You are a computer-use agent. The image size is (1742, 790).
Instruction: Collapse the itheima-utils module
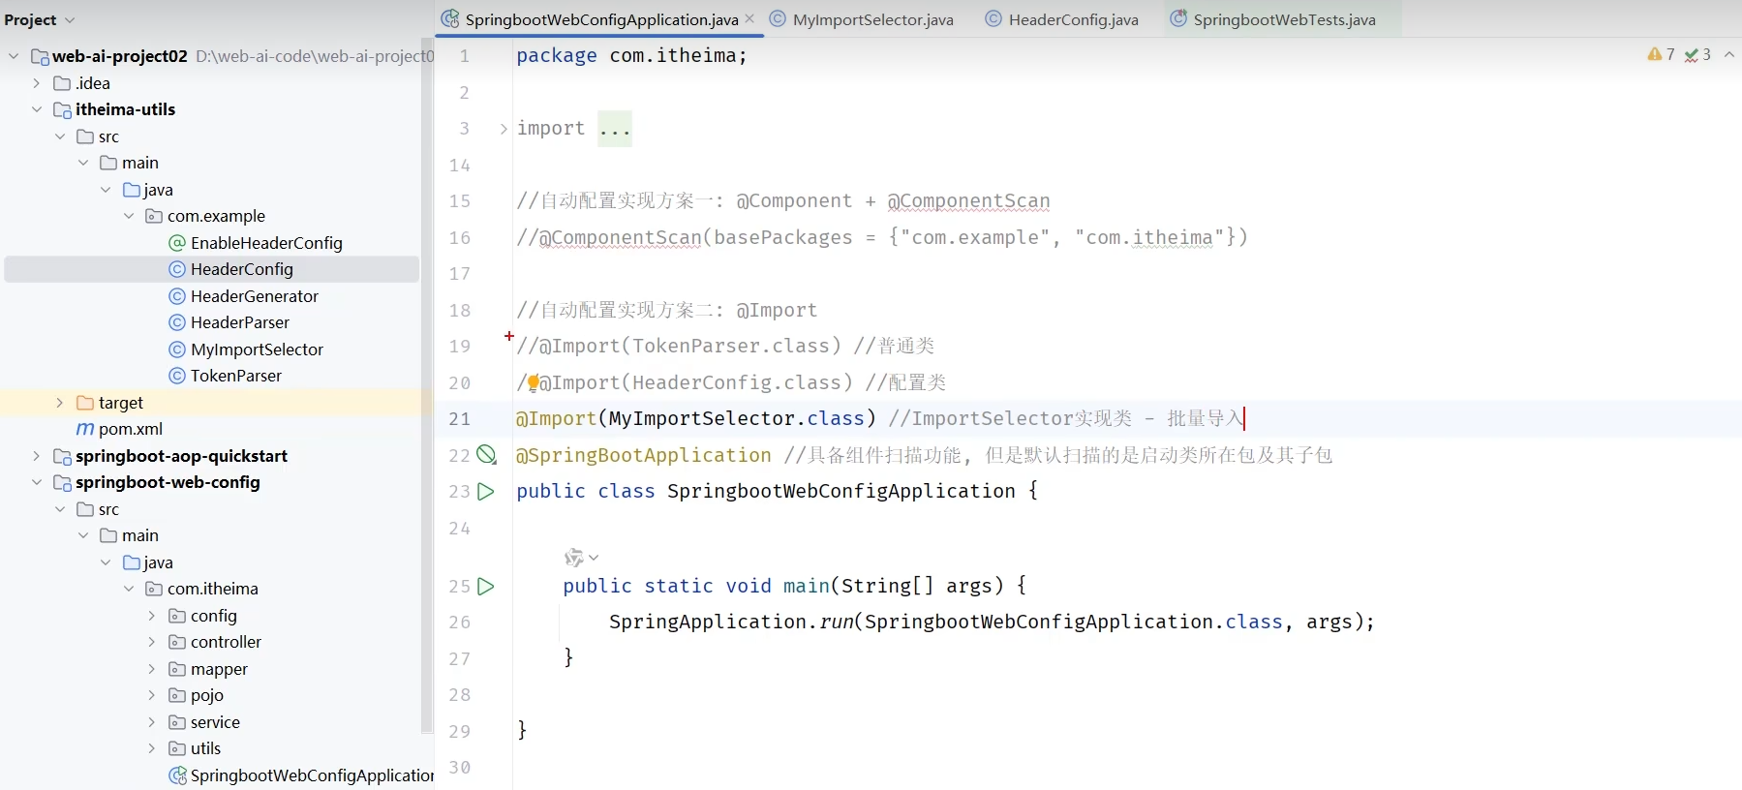(37, 109)
